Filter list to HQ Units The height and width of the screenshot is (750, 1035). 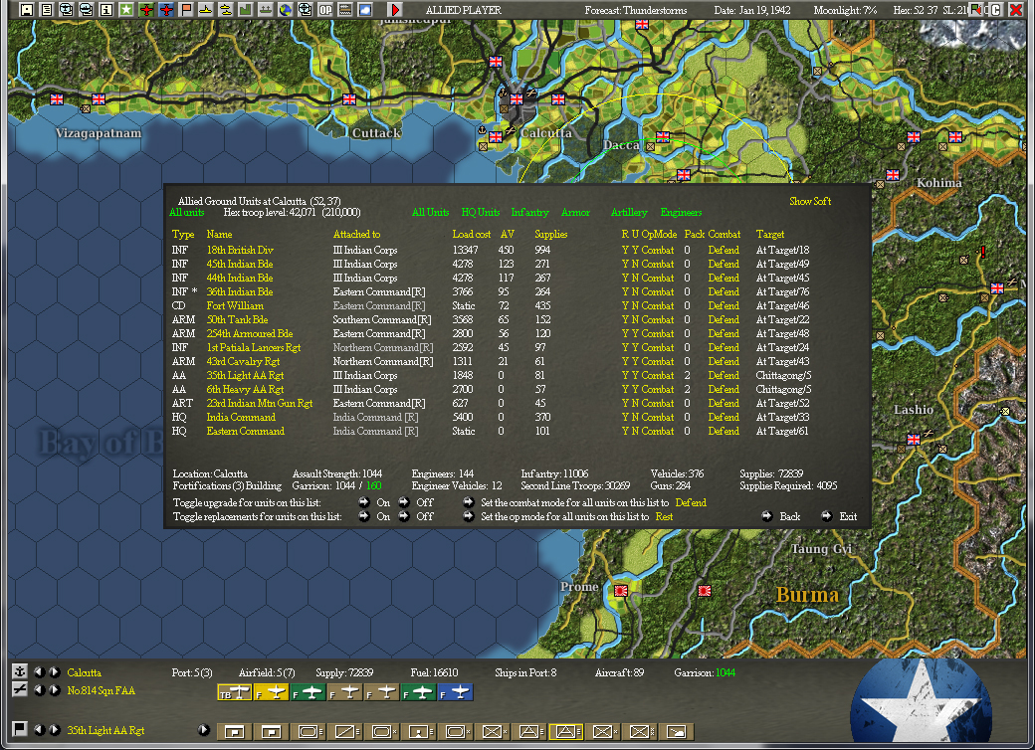coord(481,213)
